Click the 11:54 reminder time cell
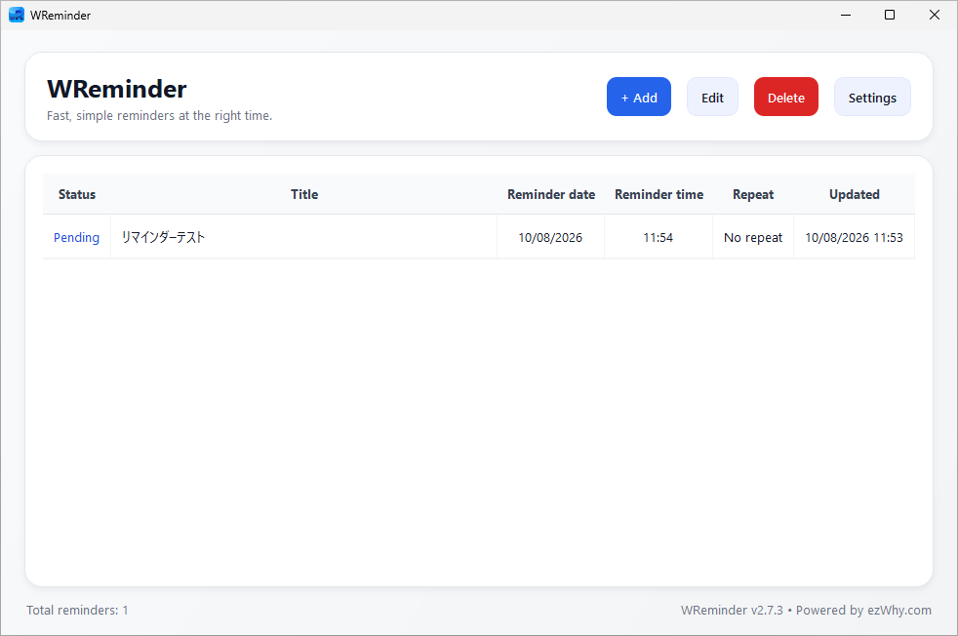The image size is (958, 636). click(x=658, y=237)
